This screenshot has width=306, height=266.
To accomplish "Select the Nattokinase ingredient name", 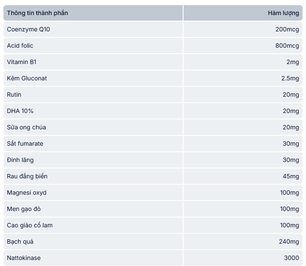I will 24,258.
